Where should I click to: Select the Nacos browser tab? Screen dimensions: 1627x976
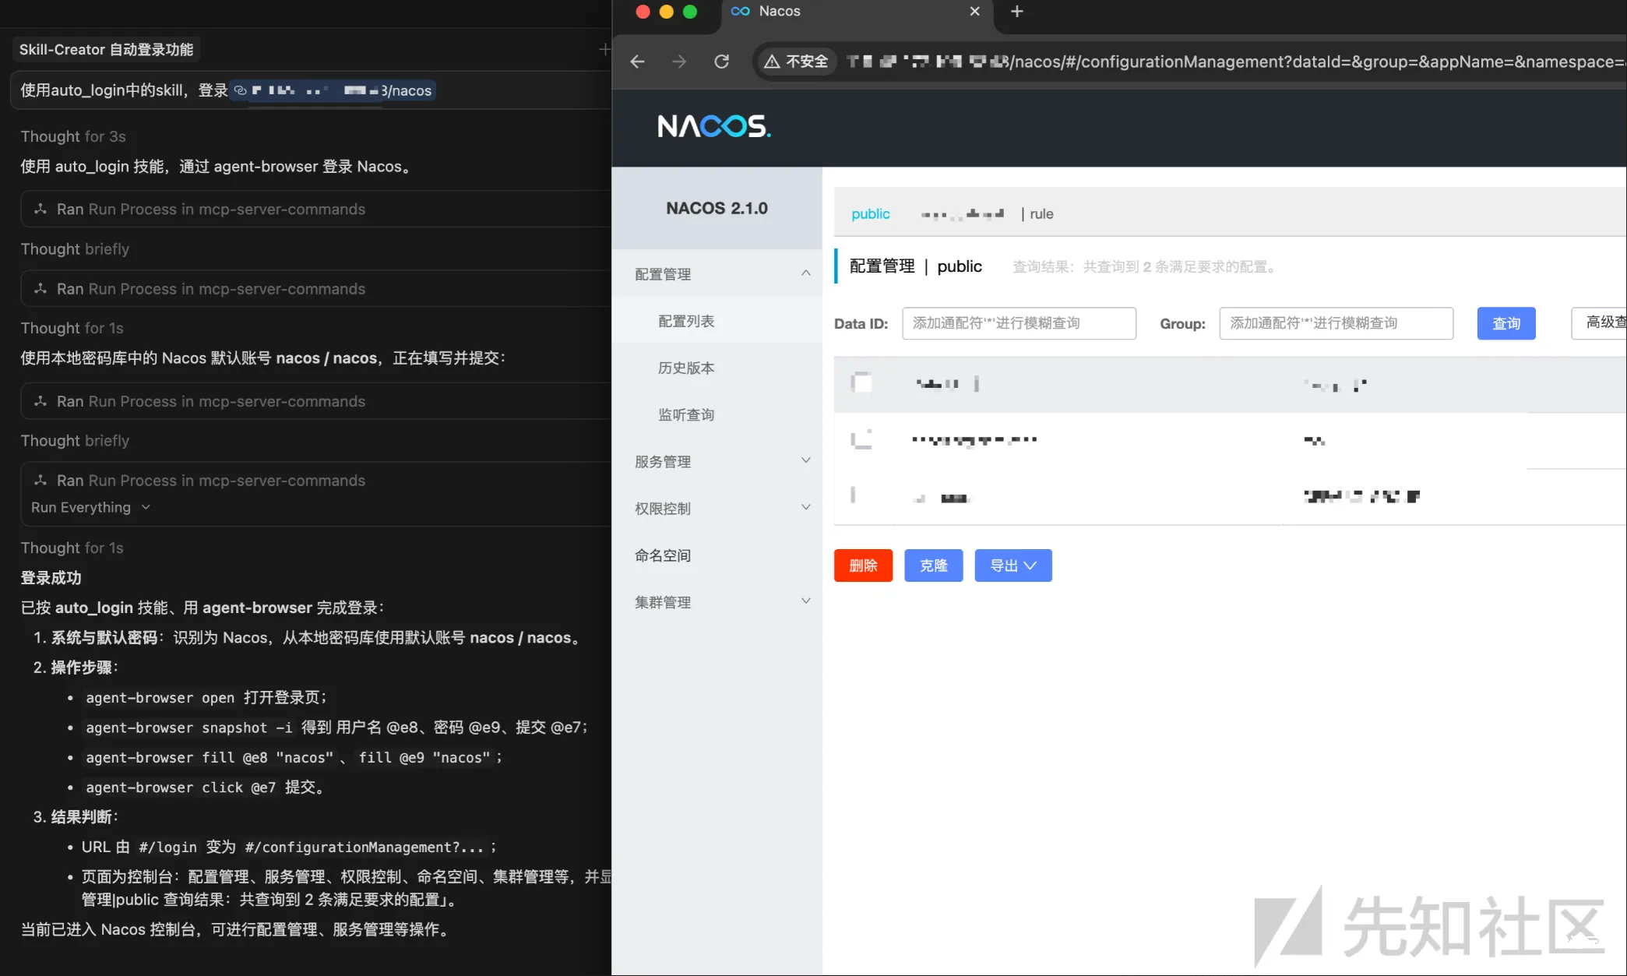point(779,11)
